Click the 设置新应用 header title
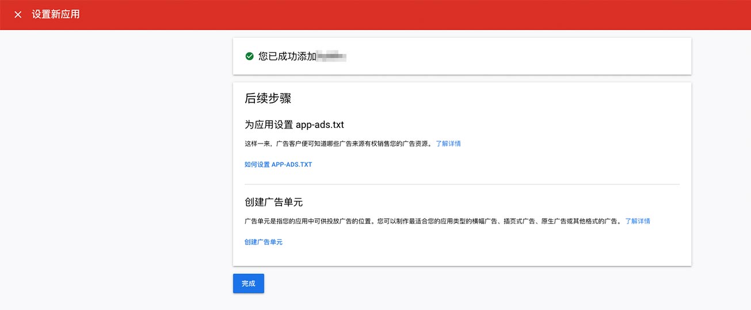 [x=56, y=14]
